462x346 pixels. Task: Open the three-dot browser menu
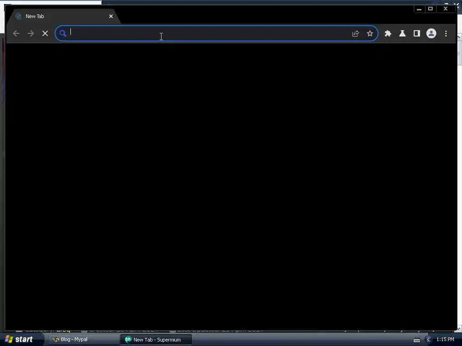click(446, 33)
